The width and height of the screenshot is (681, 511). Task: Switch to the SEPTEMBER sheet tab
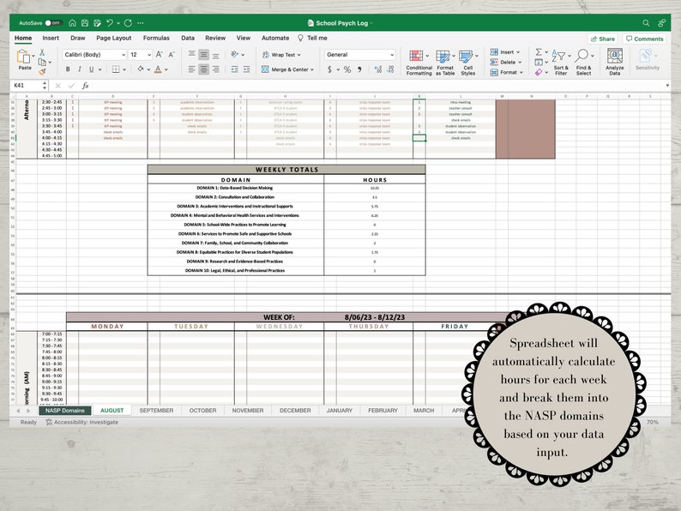click(156, 411)
